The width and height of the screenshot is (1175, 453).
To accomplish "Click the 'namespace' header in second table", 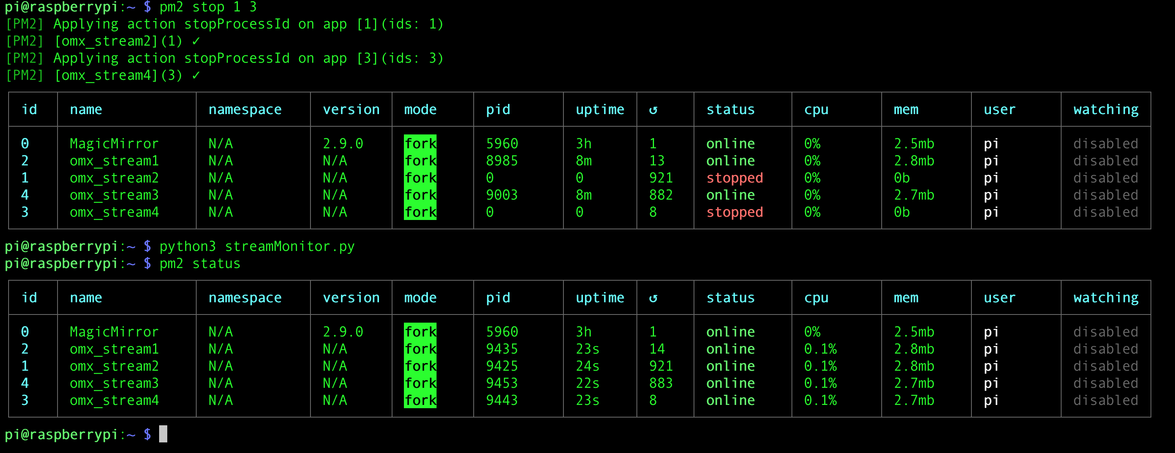I will tap(245, 298).
